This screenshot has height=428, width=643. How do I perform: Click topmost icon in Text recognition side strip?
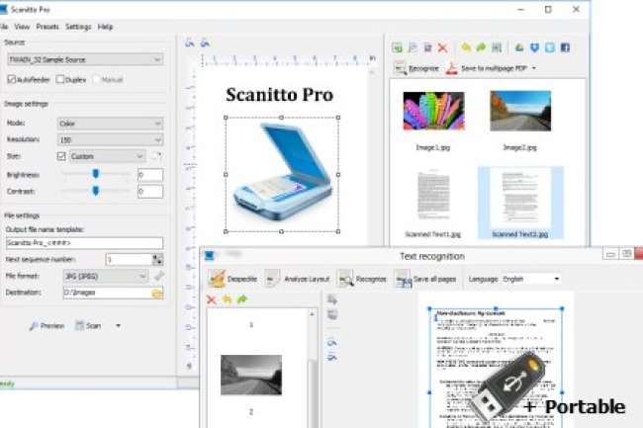click(x=332, y=300)
